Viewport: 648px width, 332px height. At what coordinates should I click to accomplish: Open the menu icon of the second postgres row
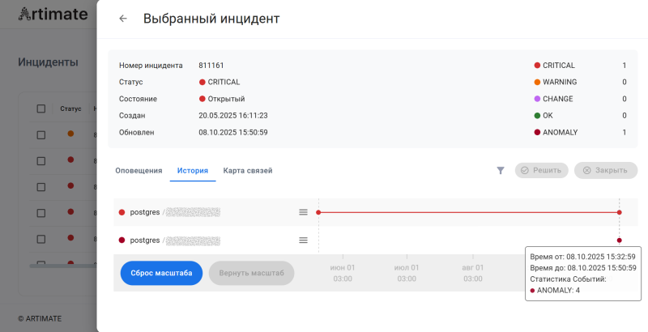click(303, 240)
